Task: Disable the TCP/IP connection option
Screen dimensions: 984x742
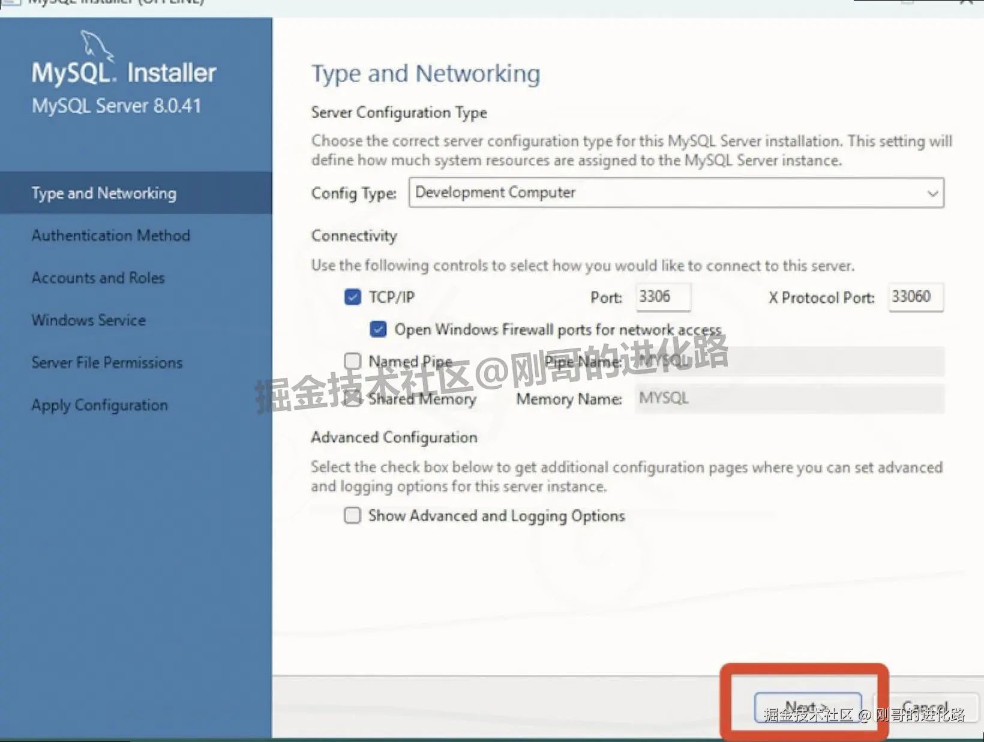Action: [x=353, y=296]
